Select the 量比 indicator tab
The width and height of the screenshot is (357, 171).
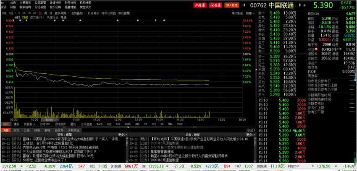(x=73, y=124)
